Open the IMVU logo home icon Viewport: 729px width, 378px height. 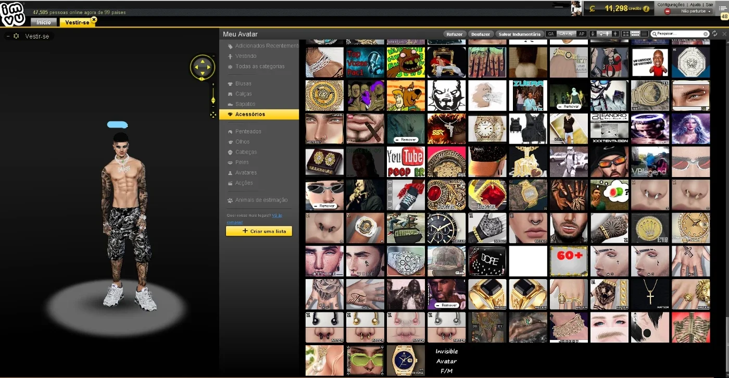12,14
